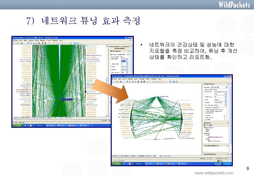Click scroll down arrow in back window map

pyautogui.click(x=106, y=116)
